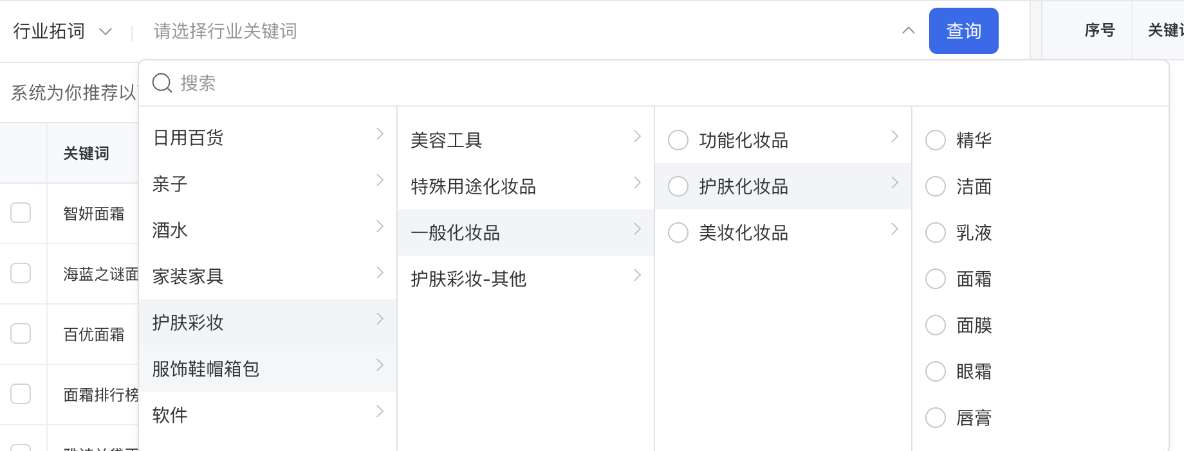Choose the 护肤化妆品 radio button

(678, 186)
